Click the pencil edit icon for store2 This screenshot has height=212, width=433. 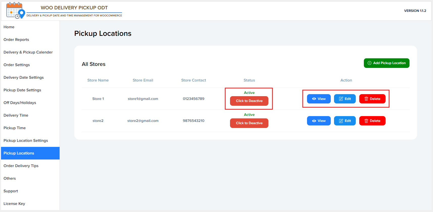[x=341, y=121]
